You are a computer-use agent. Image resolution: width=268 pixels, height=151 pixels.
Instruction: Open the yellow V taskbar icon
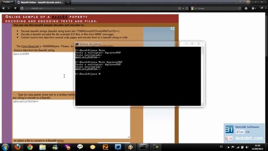coord(93,147)
